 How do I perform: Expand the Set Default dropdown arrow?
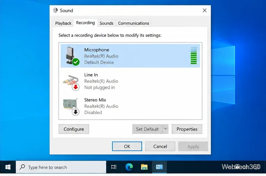(x=165, y=129)
